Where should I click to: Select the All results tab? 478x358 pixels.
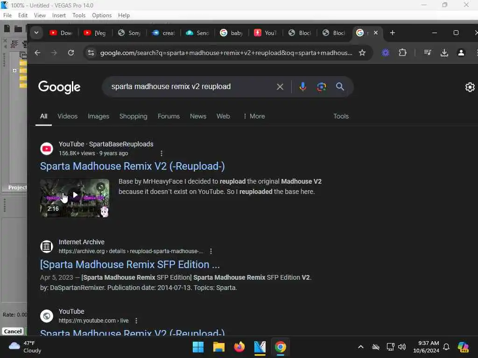(x=43, y=116)
